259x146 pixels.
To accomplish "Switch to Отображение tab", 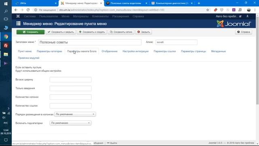I will coord(110,52).
